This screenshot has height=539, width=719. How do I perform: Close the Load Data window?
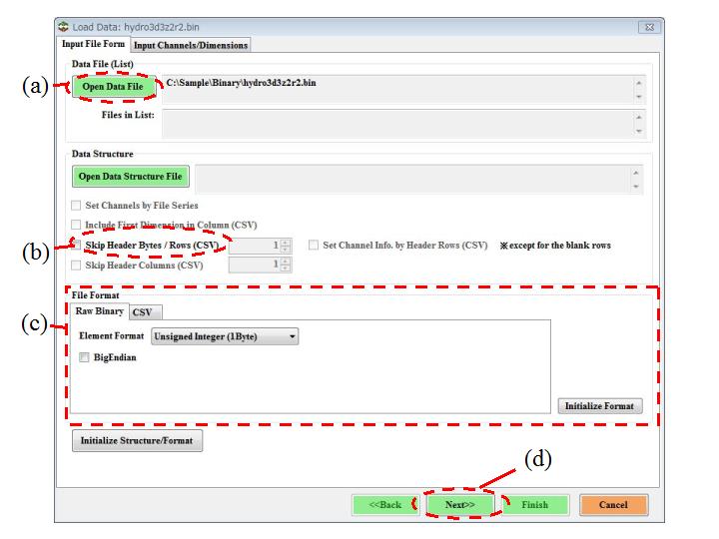pos(648,27)
